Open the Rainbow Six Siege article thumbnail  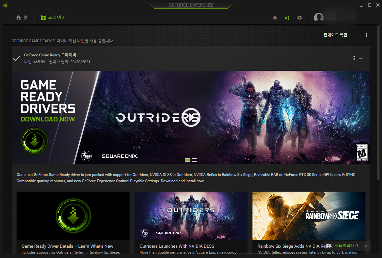[x=309, y=216]
